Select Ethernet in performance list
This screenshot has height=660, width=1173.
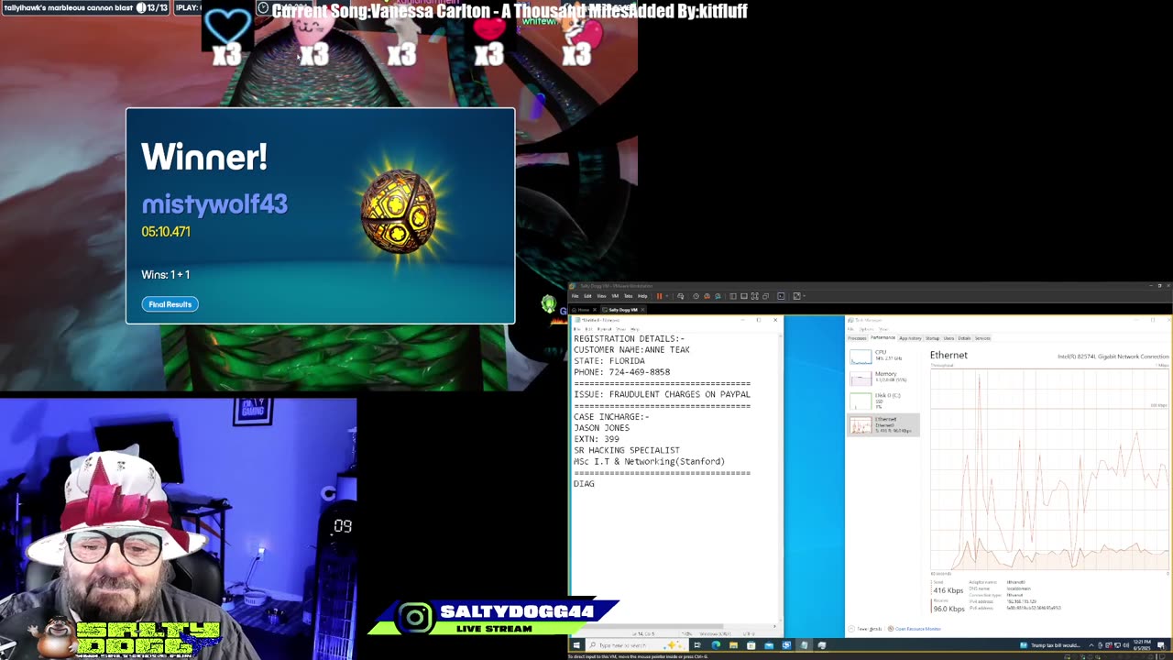(x=882, y=424)
